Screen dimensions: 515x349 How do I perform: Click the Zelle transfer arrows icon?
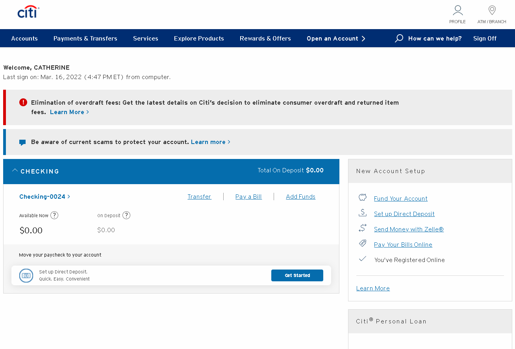pos(363,228)
